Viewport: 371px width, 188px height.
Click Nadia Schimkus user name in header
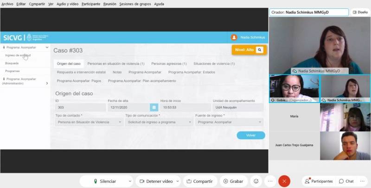coord(252,38)
